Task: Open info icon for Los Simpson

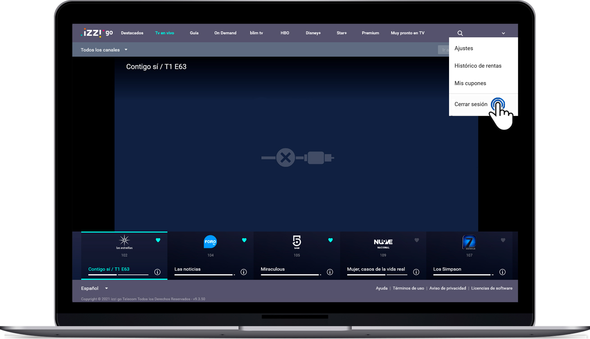Action: pos(502,272)
